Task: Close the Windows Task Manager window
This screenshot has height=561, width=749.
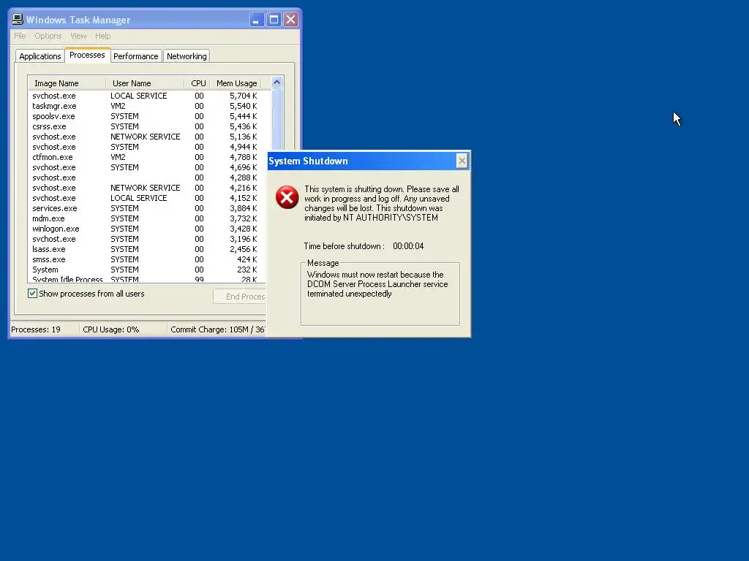Action: coord(290,20)
